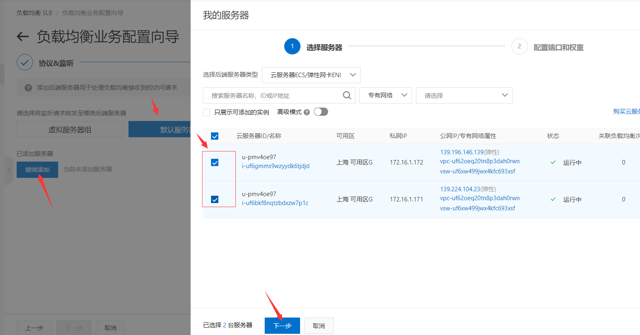Click the 私网IP column header

[398, 136]
